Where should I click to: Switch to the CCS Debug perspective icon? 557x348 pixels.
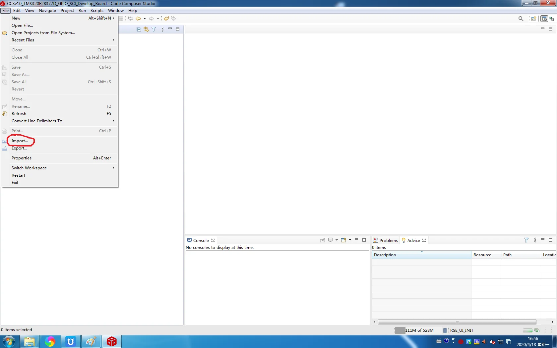click(552, 19)
